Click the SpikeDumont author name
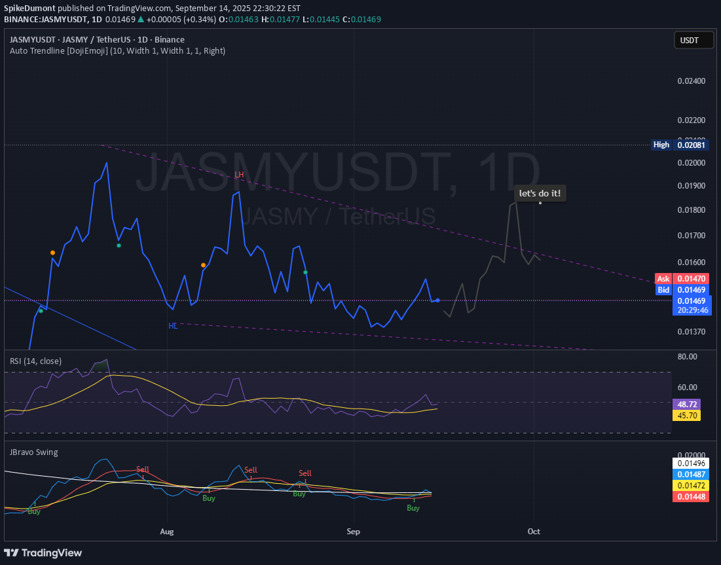 pyautogui.click(x=30, y=9)
